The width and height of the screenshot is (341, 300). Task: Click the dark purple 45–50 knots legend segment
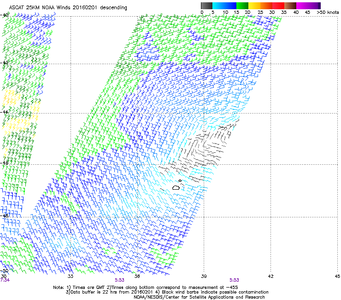click(x=314, y=6)
